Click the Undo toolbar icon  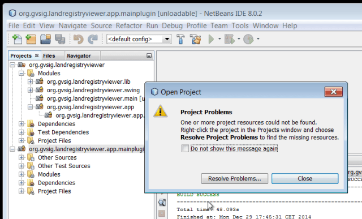[x=79, y=39]
